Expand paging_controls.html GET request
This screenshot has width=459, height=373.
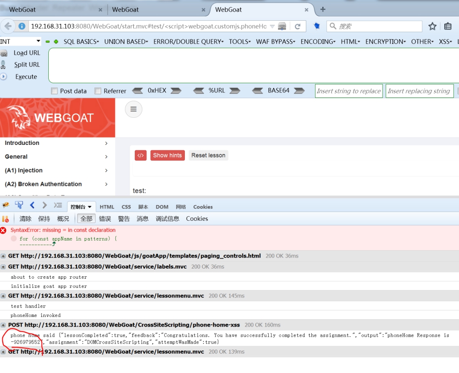click(3, 256)
